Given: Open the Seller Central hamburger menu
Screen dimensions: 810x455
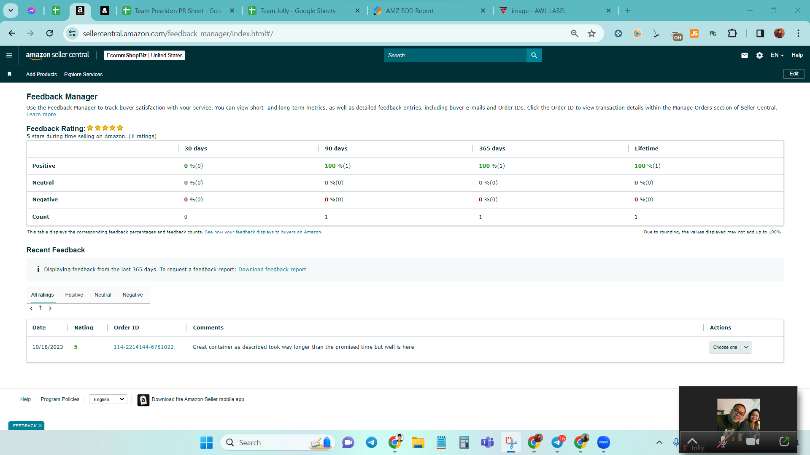Looking at the screenshot, I should pos(9,55).
